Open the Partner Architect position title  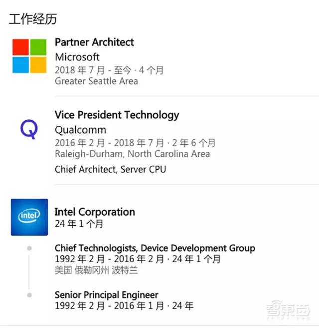pos(94,42)
